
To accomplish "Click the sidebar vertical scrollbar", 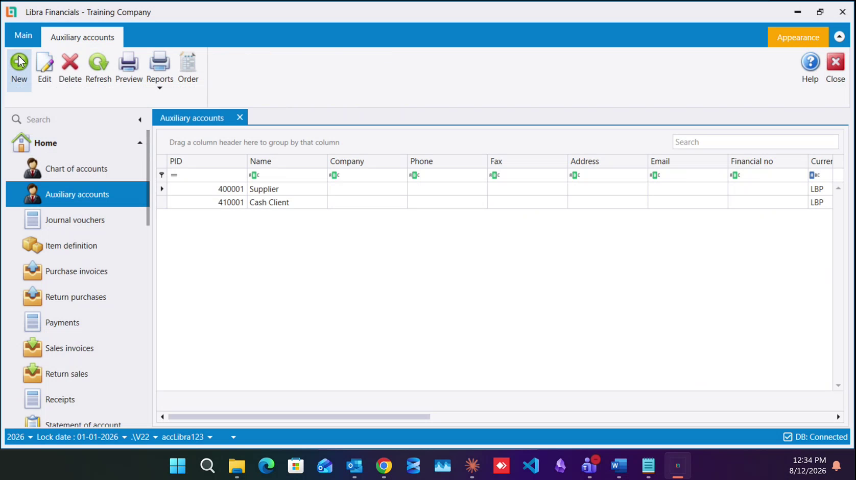I will click(148, 178).
